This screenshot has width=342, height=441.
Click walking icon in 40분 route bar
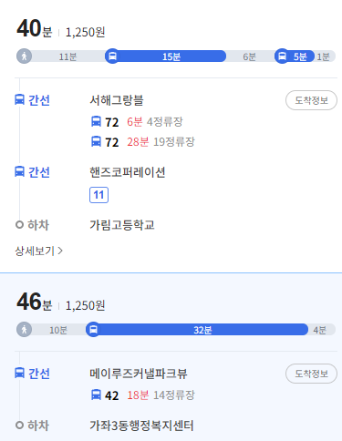pos(24,56)
